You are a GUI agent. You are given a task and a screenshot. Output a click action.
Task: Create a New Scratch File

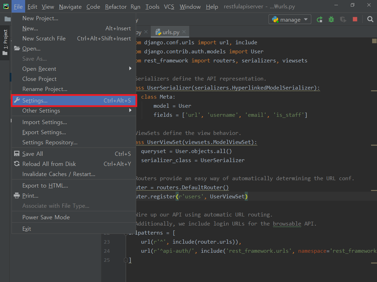(x=74, y=38)
